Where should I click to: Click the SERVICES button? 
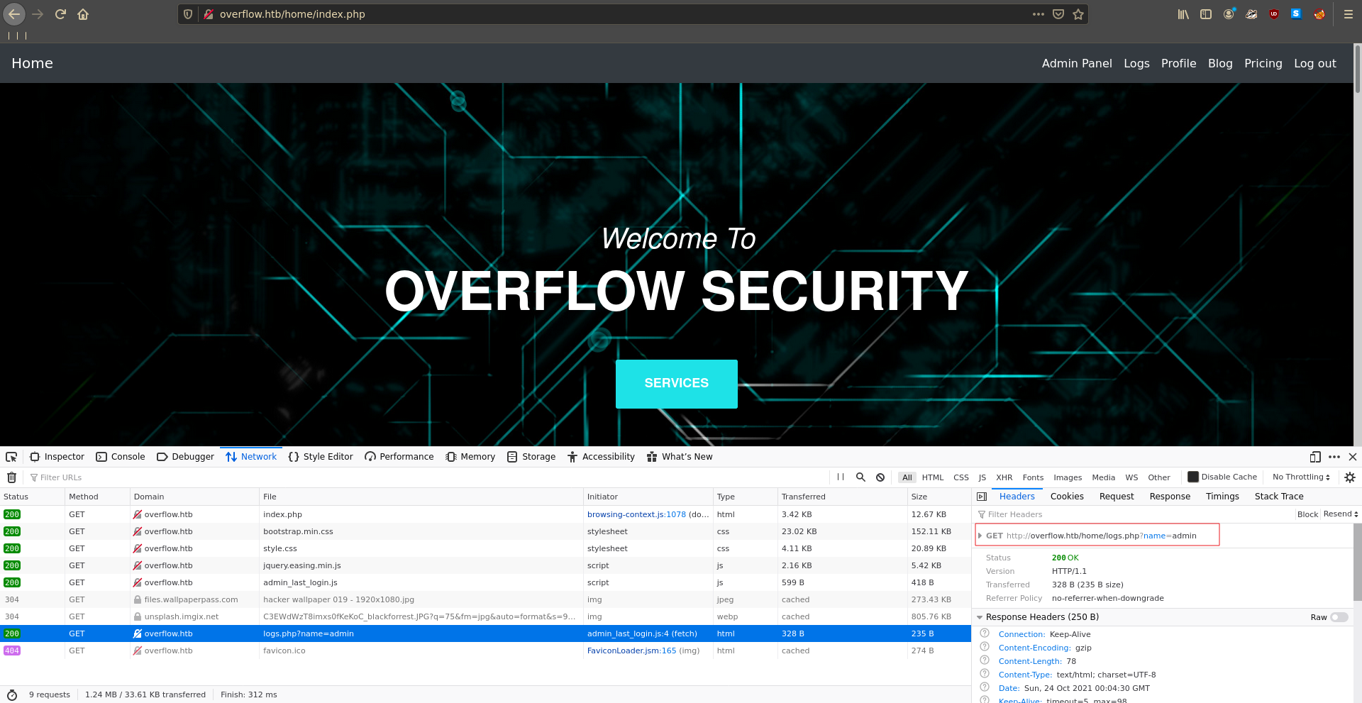tap(676, 384)
